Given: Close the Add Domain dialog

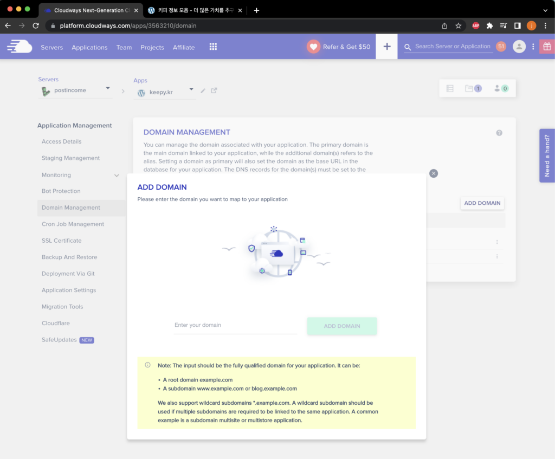Looking at the screenshot, I should [x=434, y=173].
